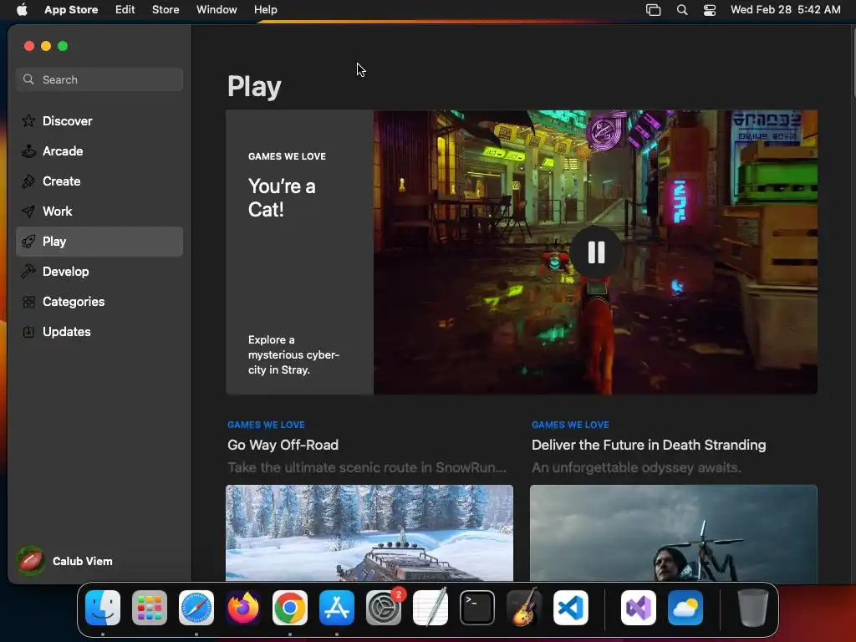Open Go Way Off-Road story
The width and height of the screenshot is (856, 642).
[283, 445]
